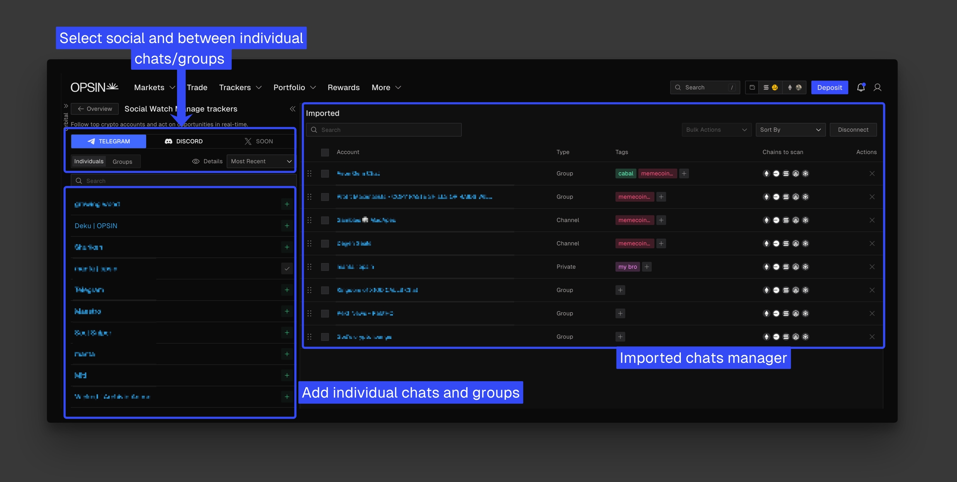Select the Groups tab
Viewport: 957px width, 482px height.
tap(122, 162)
